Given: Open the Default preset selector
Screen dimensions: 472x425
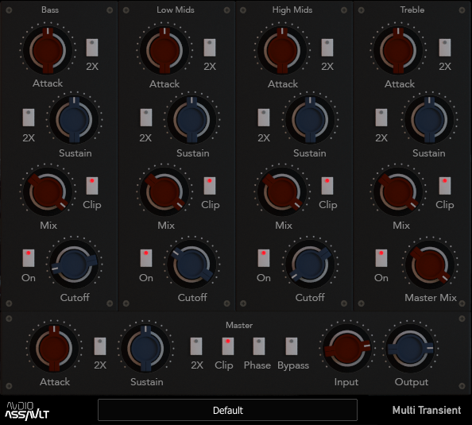Looking at the screenshot, I should pyautogui.click(x=227, y=410).
